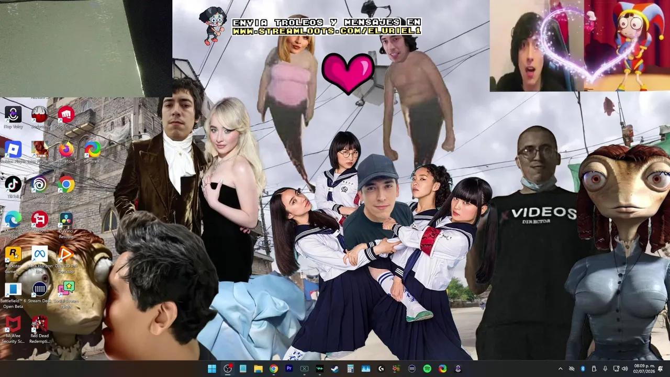Open the Notepad icon in the taskbar
670x377 pixels.
coord(243,369)
